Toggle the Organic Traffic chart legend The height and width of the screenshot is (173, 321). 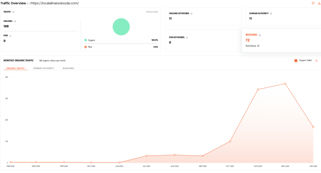(303, 60)
